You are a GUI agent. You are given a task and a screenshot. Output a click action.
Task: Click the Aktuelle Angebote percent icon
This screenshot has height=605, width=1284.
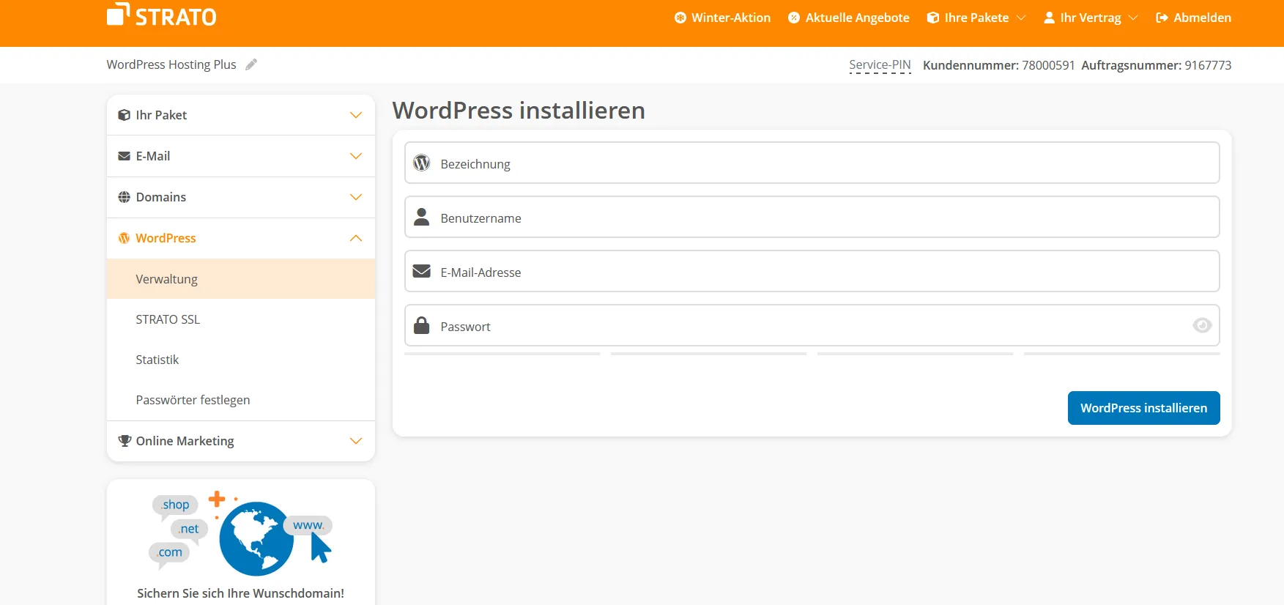coord(794,18)
